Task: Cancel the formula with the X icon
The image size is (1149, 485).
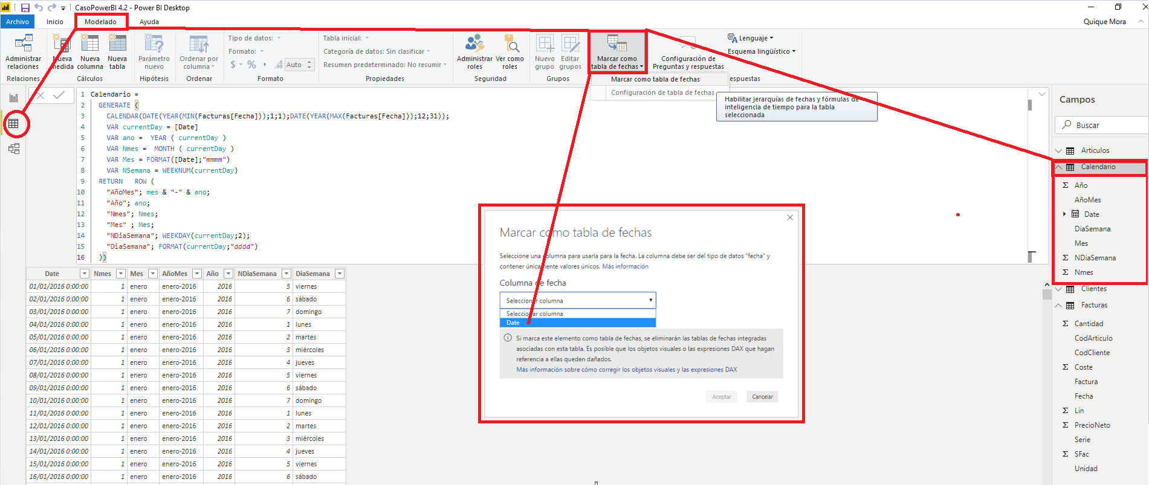Action: 40,95
